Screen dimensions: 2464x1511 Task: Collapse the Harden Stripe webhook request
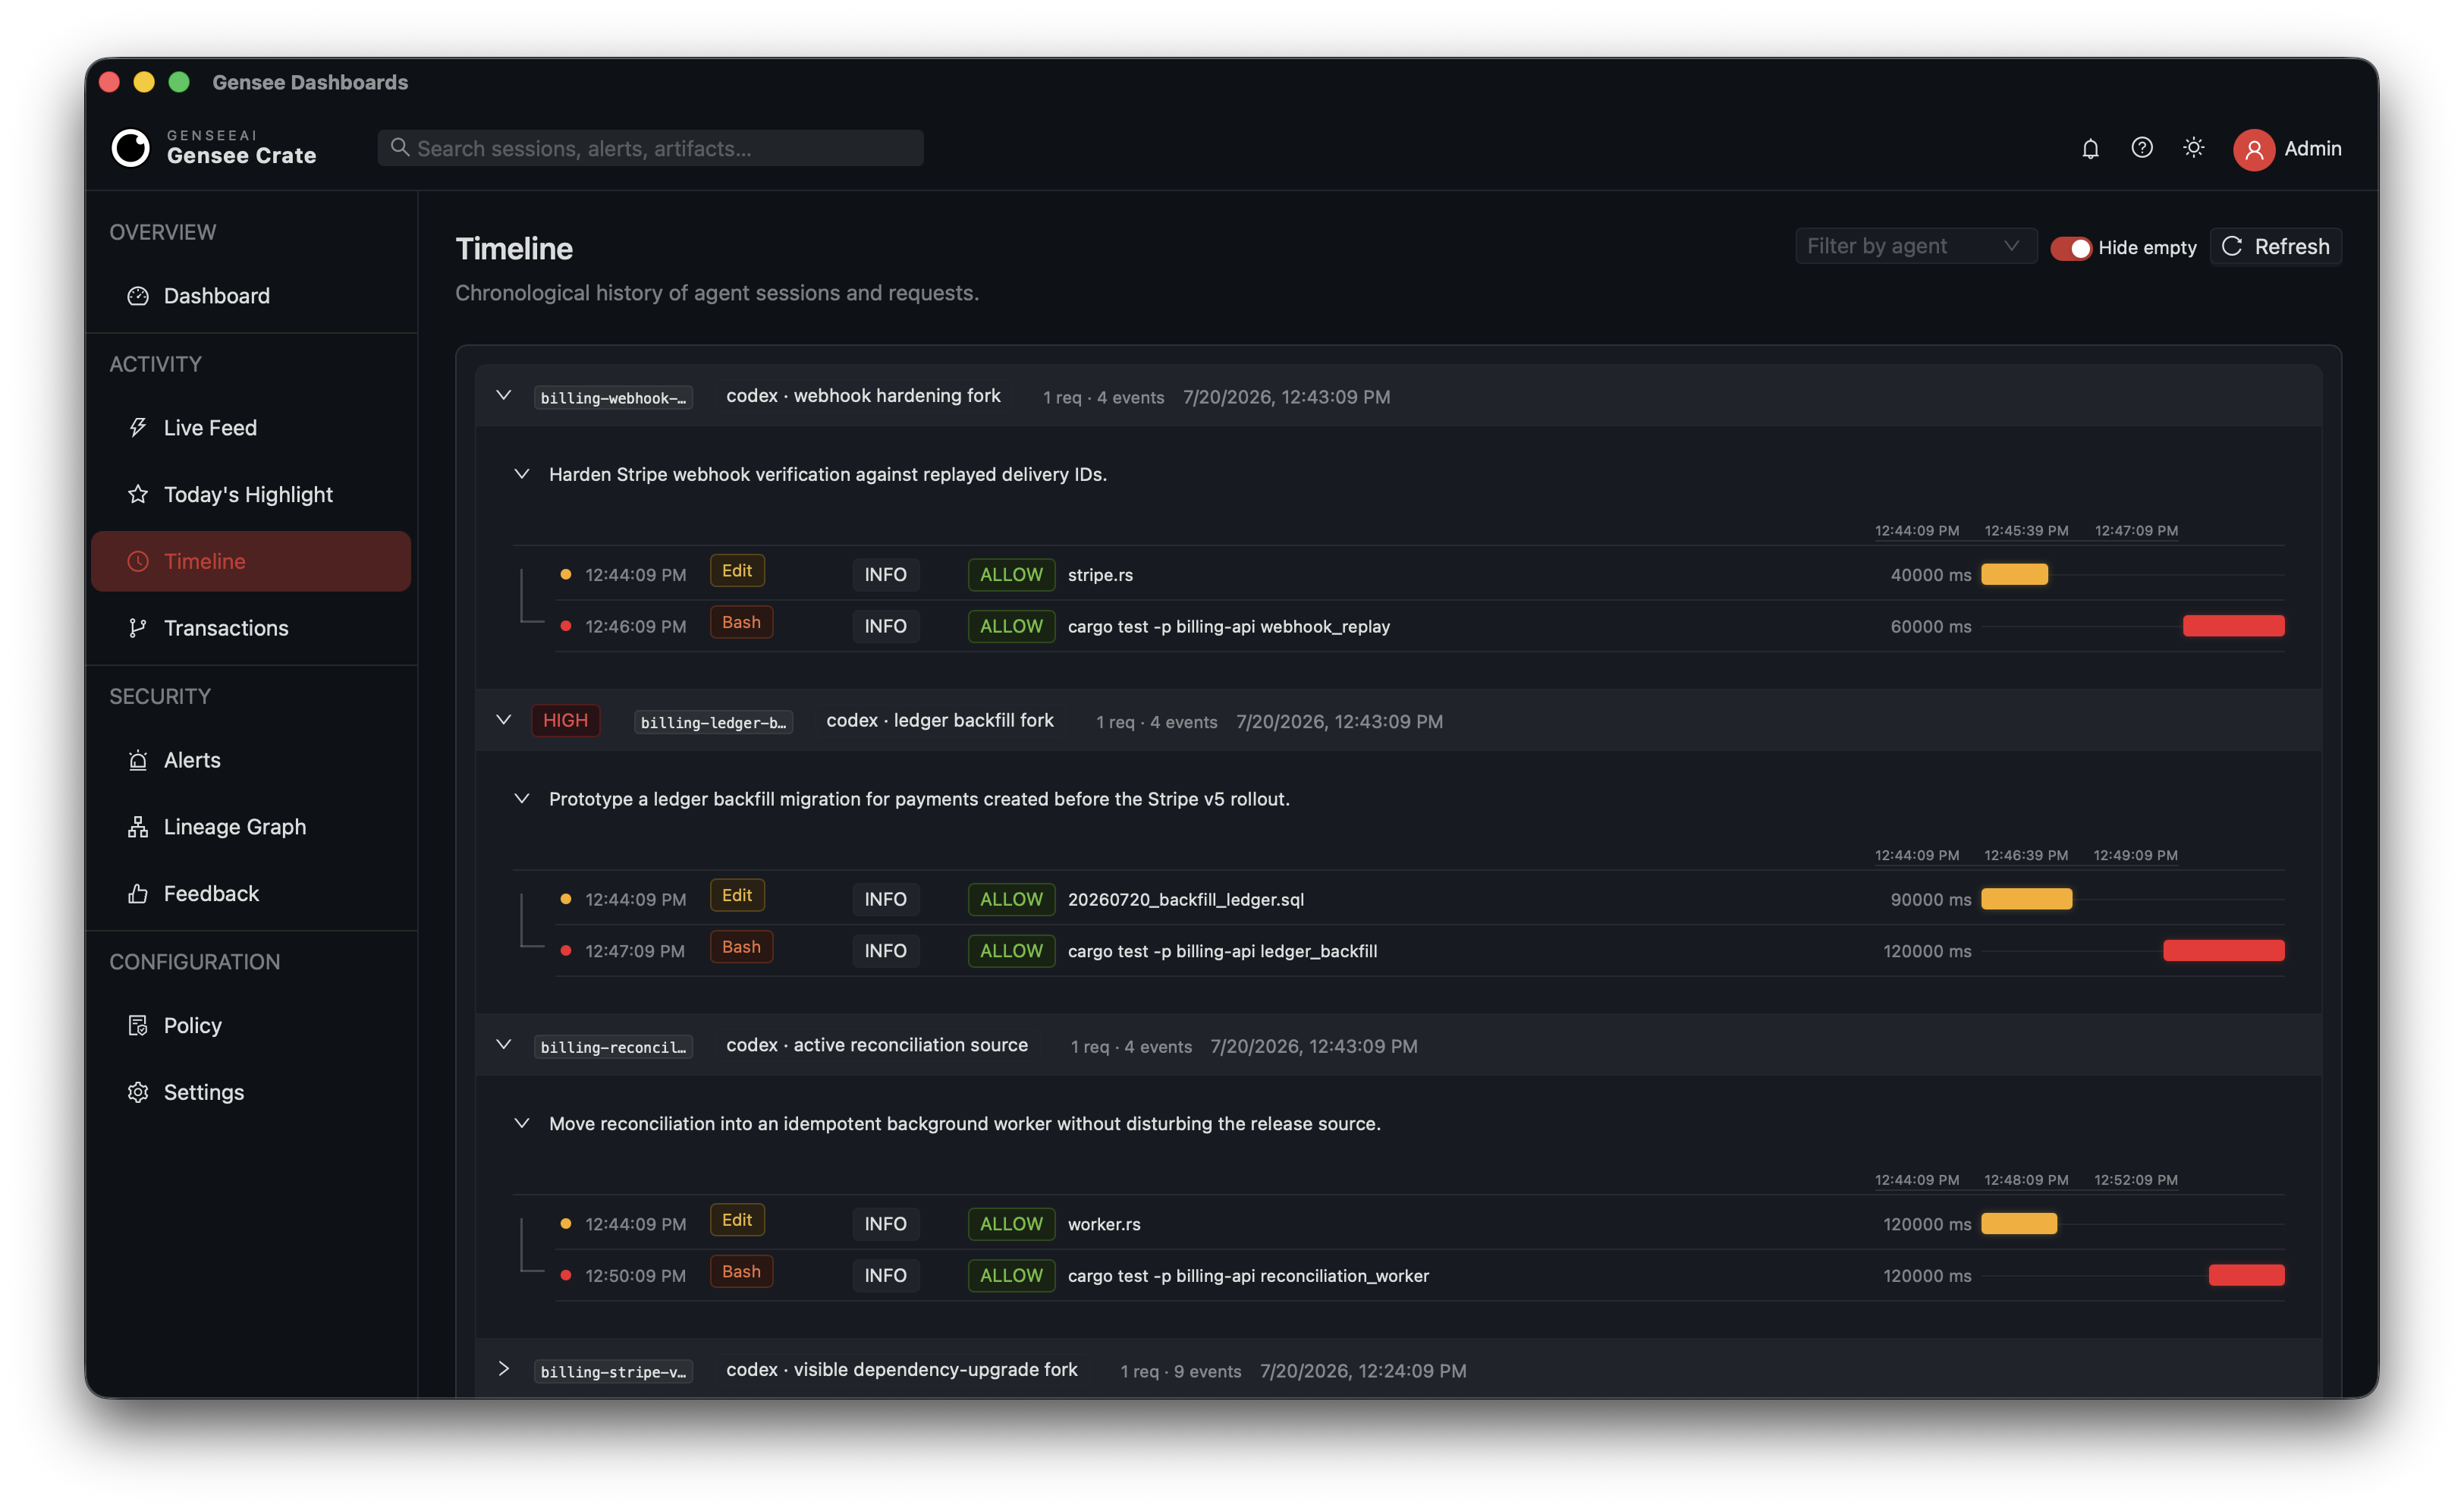pyautogui.click(x=521, y=474)
